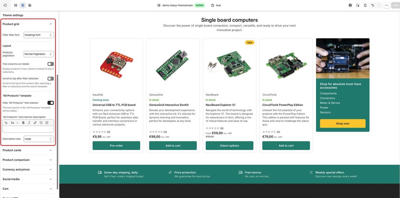
Task: Open Filter titles font dropdown
Action: tap(39, 35)
